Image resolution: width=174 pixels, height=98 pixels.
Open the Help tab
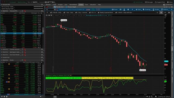pos(99,5)
